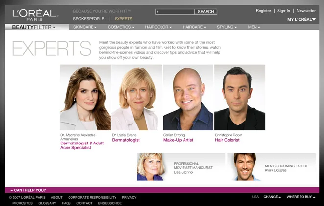Open CORPORATE RESPONSIBILITY footer link
The image size is (324, 206).
pyautogui.click(x=92, y=197)
